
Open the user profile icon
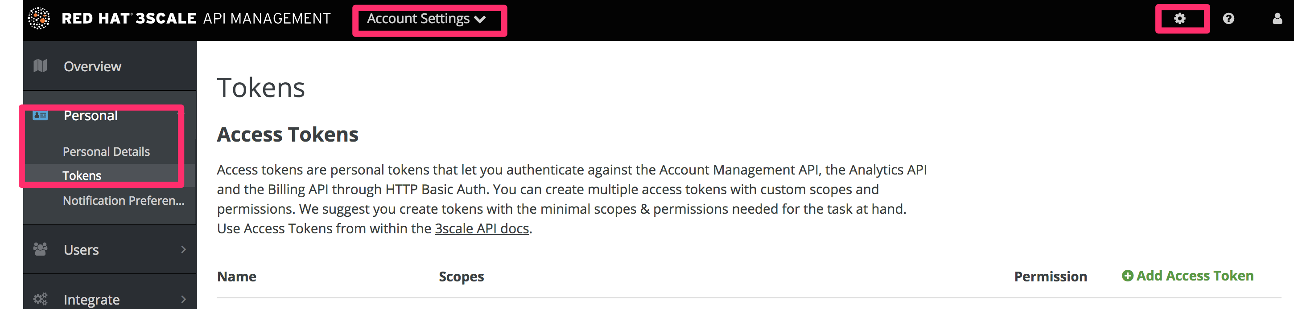pos(1277,19)
